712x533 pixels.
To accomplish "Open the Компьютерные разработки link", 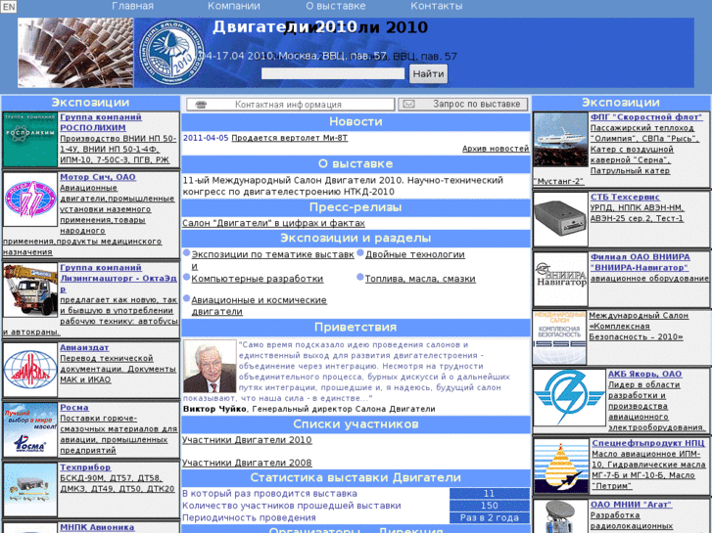I will (x=257, y=279).
